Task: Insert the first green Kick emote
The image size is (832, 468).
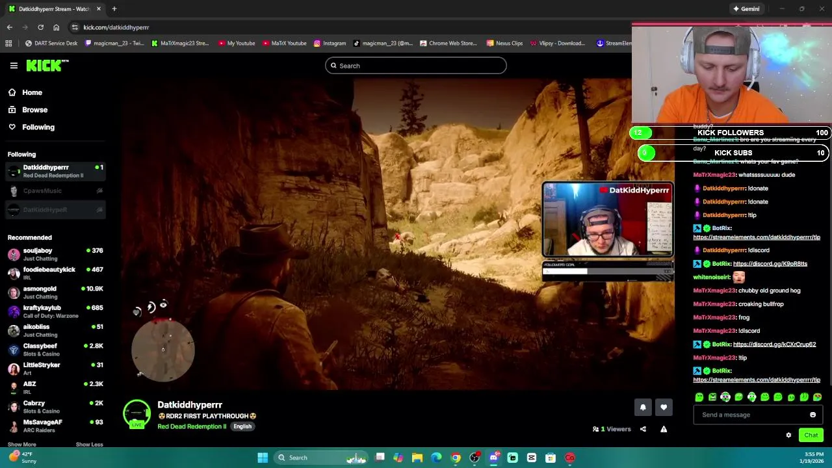Action: [x=699, y=397]
